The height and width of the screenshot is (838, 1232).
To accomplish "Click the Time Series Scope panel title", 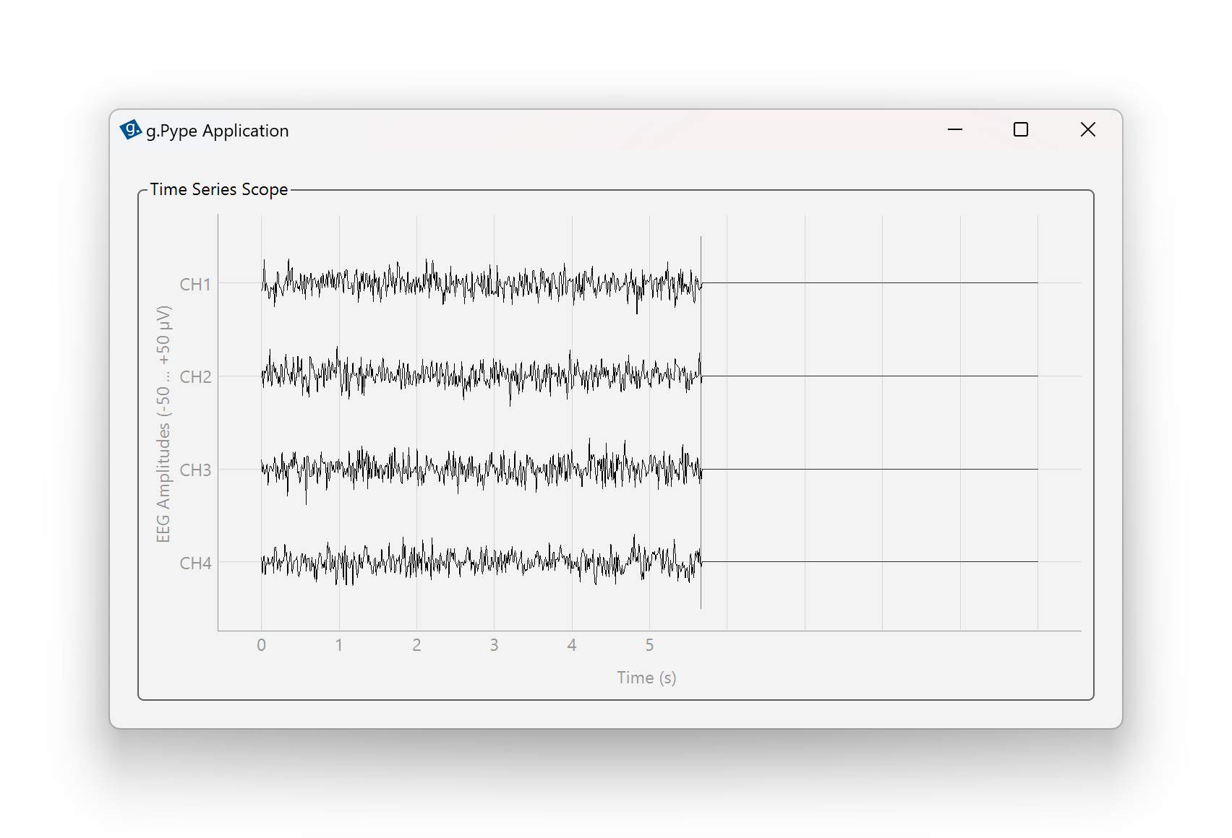I will point(218,189).
